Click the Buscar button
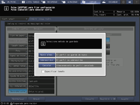This screenshot has width=140, height=105. pyautogui.click(x=37, y=99)
